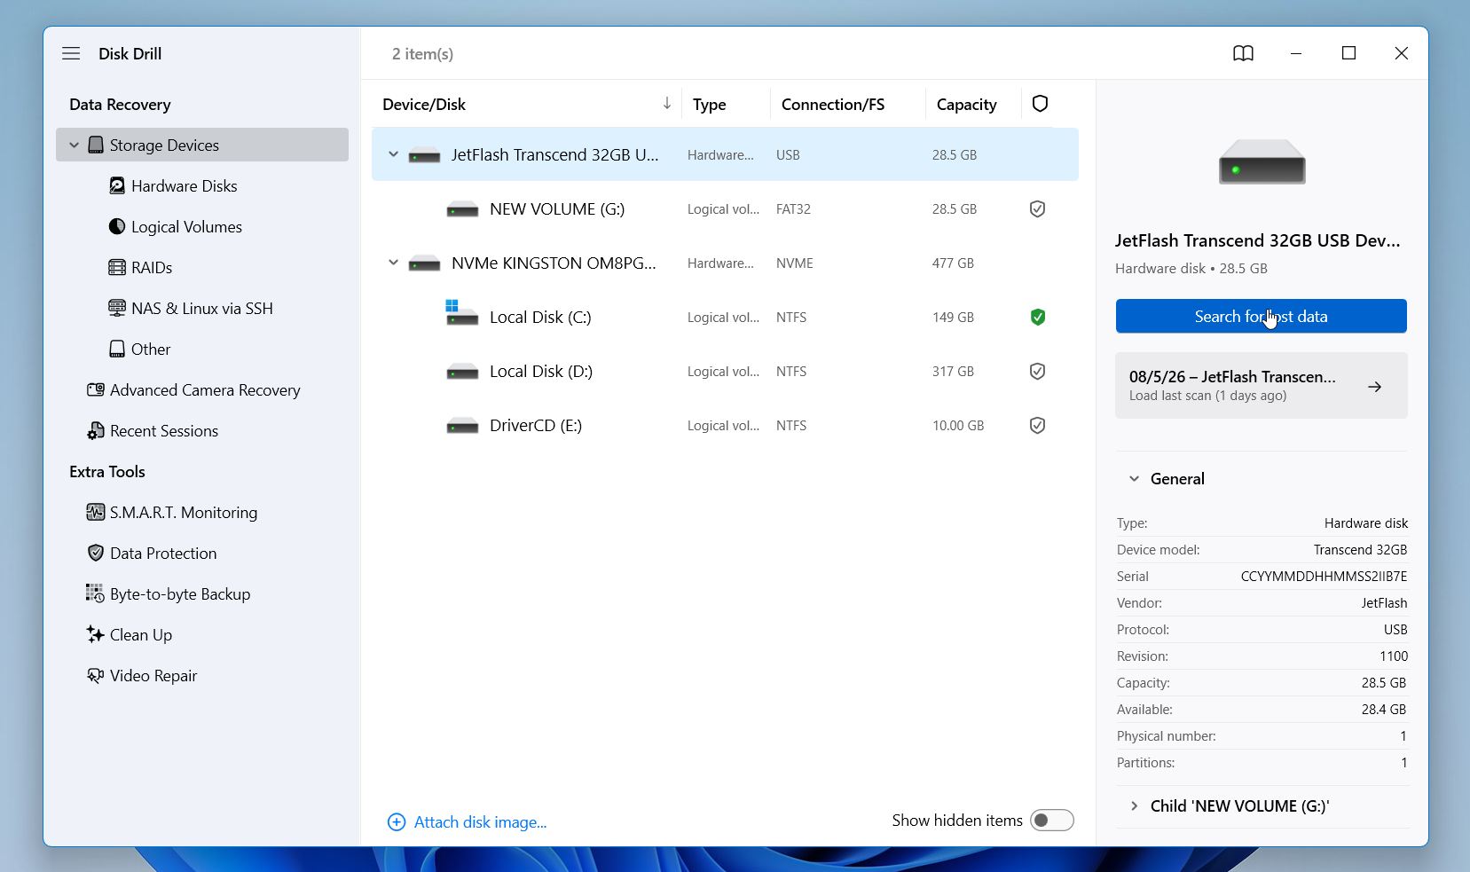Select the Local Disk (C:) row
The height and width of the screenshot is (872, 1470).
tap(725, 317)
